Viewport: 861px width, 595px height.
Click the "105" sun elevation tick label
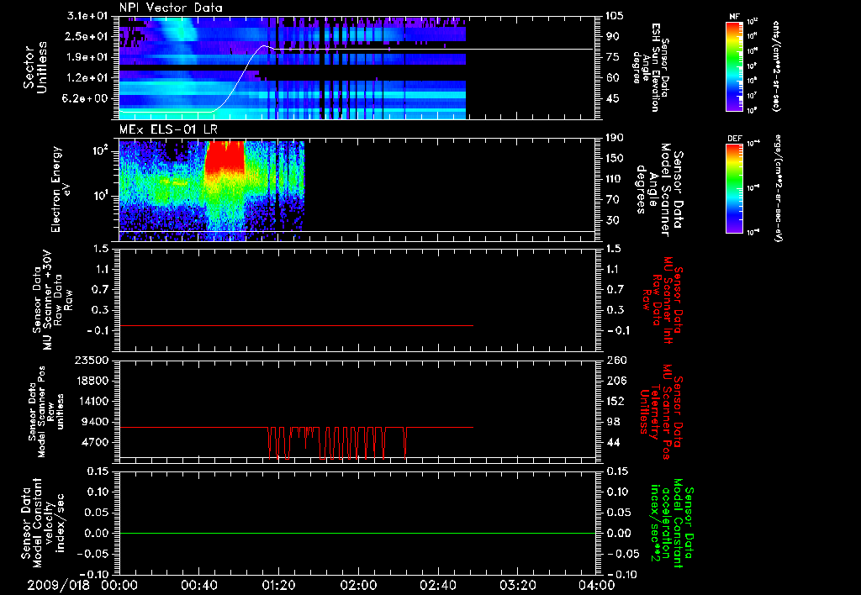(615, 16)
